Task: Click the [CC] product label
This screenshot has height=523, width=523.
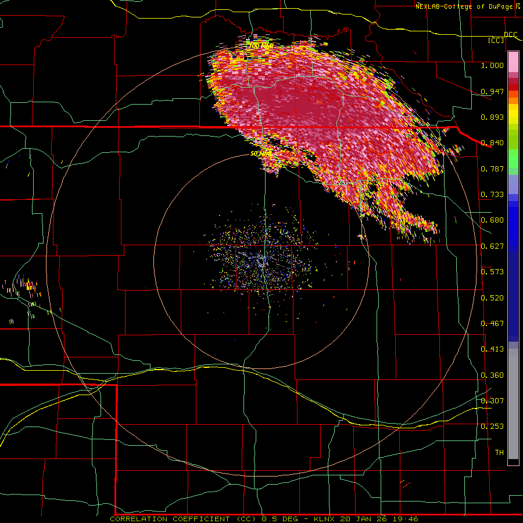Action: (496, 40)
